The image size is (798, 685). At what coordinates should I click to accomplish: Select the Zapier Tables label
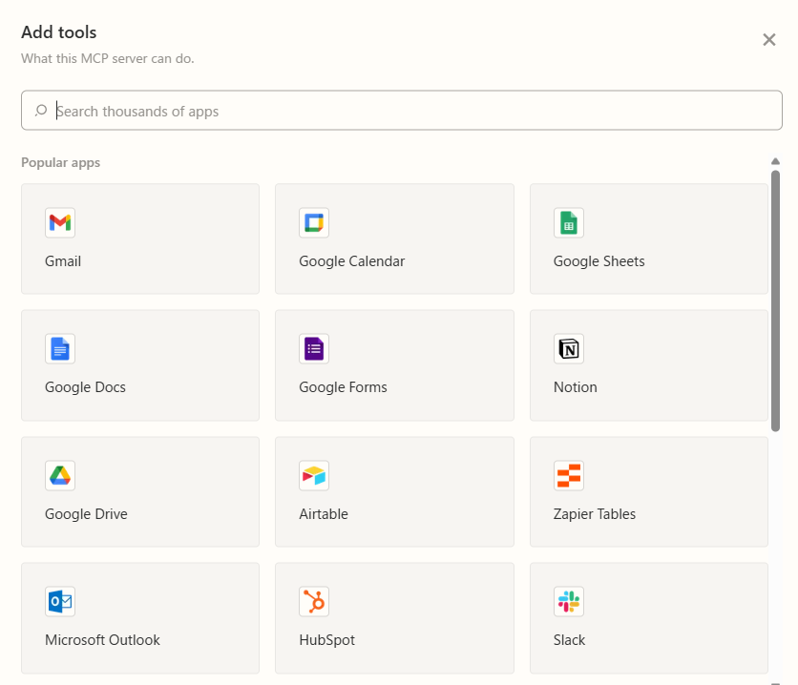pyautogui.click(x=595, y=514)
